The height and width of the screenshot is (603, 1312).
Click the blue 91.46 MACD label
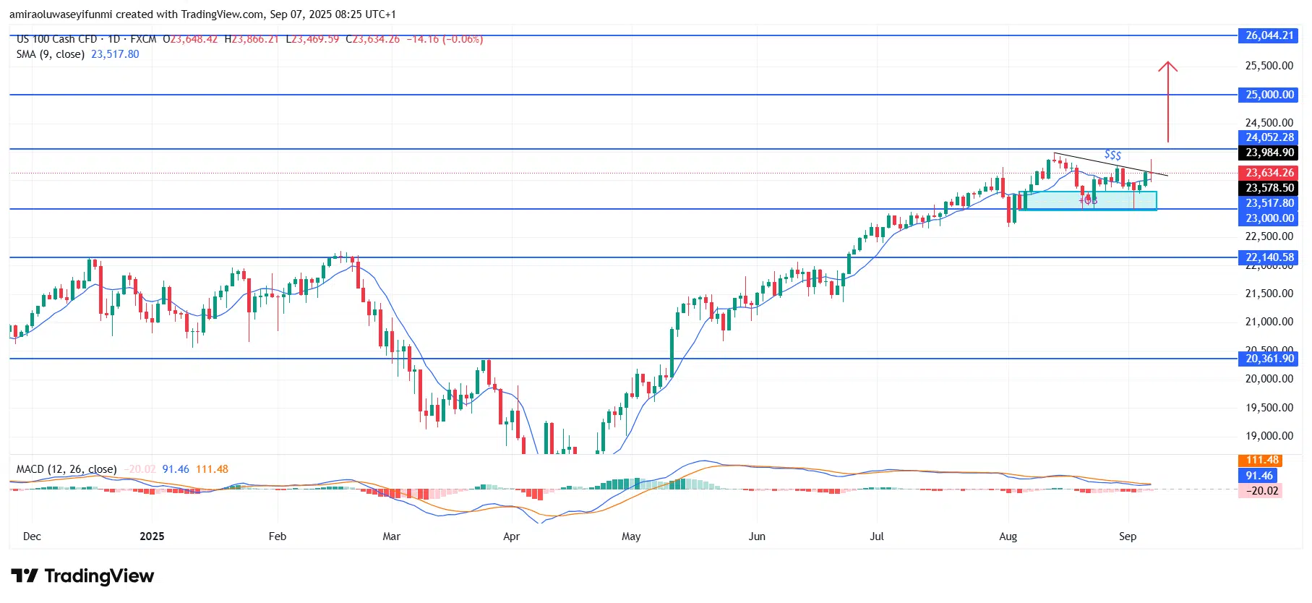(1258, 476)
